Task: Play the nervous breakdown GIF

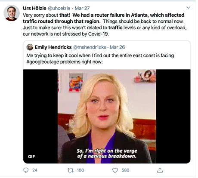Action: click(107, 116)
